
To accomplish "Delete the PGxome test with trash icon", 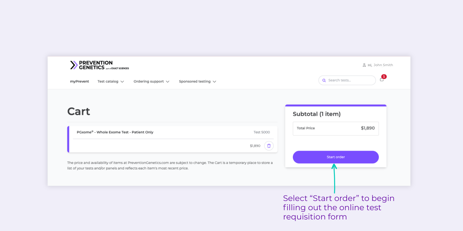I will [x=269, y=146].
